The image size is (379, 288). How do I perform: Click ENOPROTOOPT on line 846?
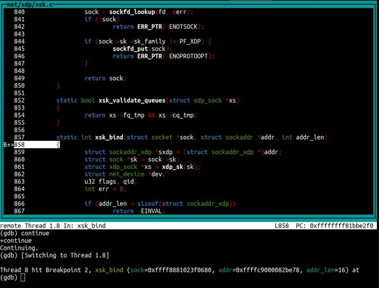click(x=188, y=56)
